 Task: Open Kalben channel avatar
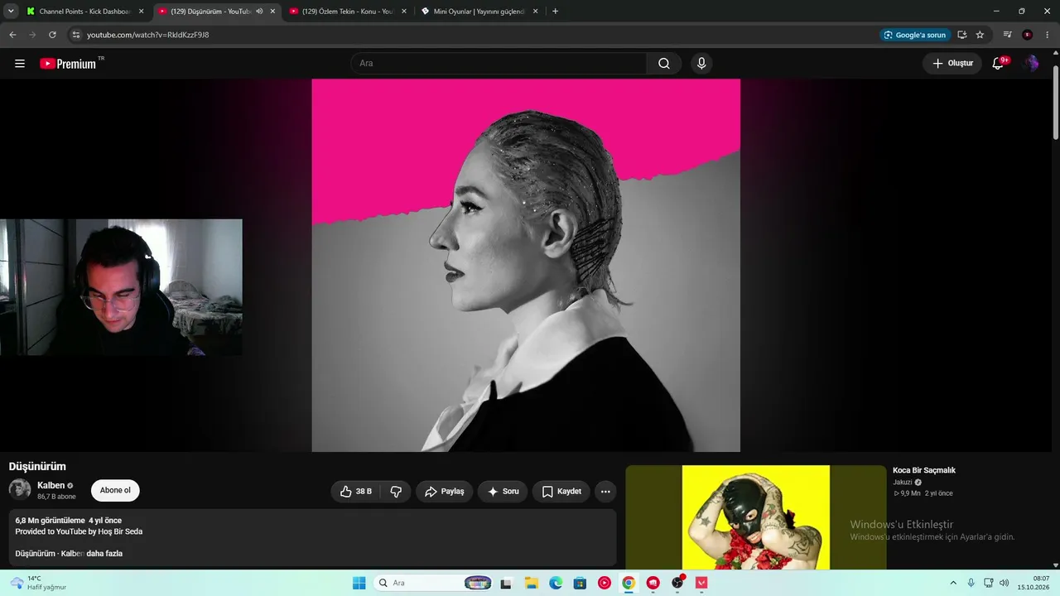[20, 489]
